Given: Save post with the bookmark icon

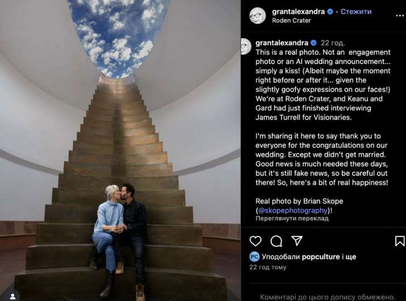Looking at the screenshot, I should pyautogui.click(x=400, y=241).
